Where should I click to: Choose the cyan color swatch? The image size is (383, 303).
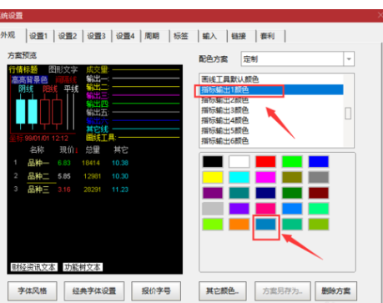[239, 177]
